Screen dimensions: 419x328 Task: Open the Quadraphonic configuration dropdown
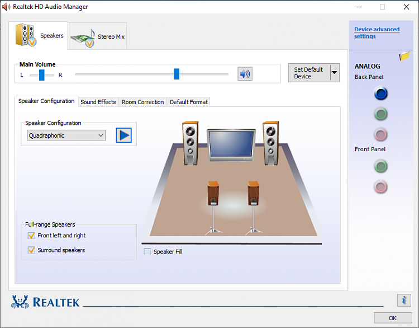tap(66, 135)
